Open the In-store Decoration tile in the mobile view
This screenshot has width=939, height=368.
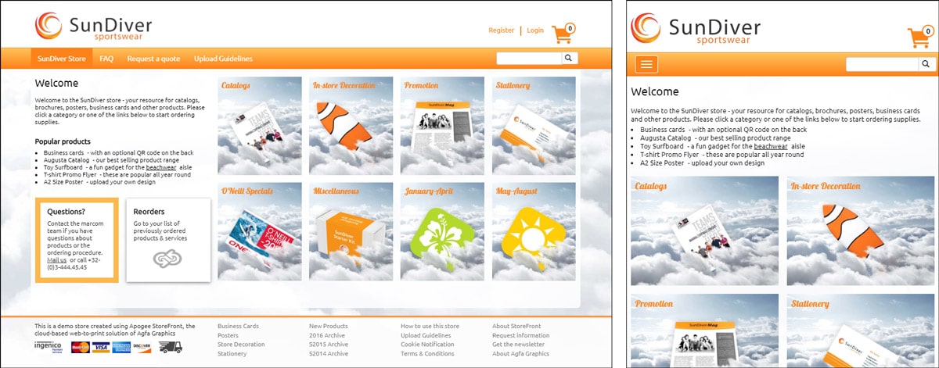(860, 231)
